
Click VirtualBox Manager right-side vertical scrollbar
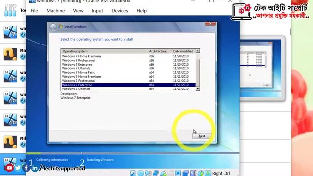coord(290,32)
